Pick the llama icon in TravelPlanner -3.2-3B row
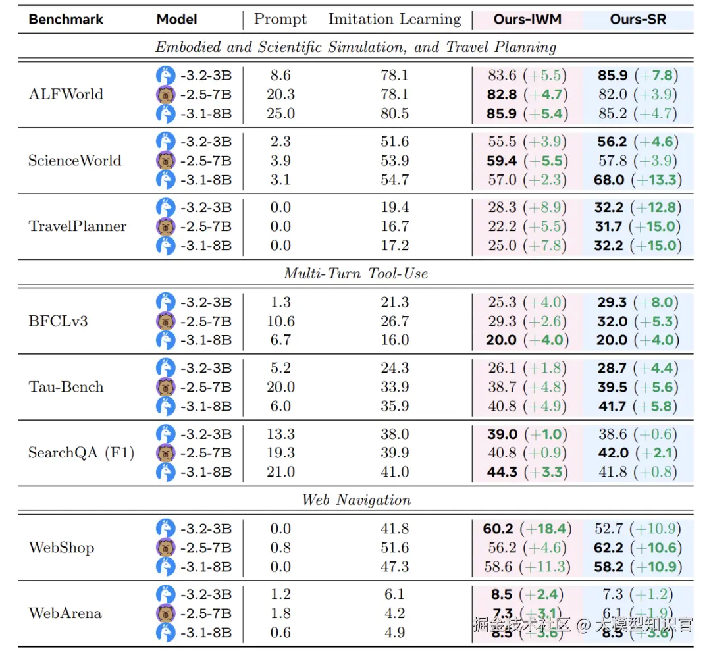This screenshot has height=651, width=711. (x=165, y=207)
